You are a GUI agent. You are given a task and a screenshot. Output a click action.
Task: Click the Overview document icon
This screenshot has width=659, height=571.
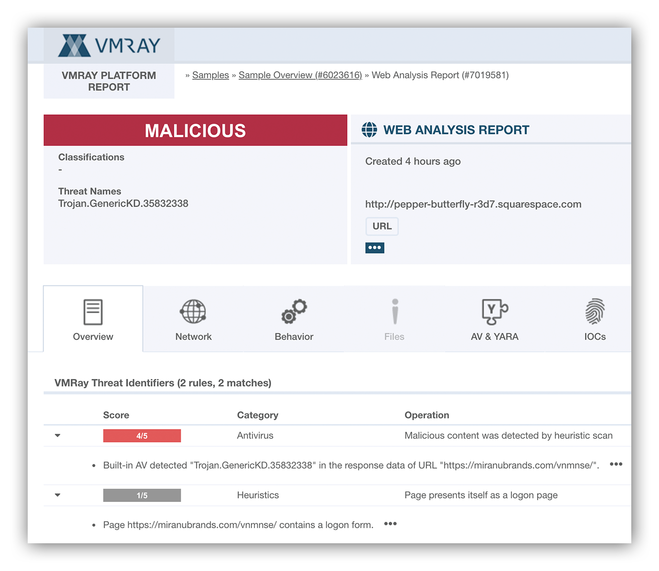point(93,312)
